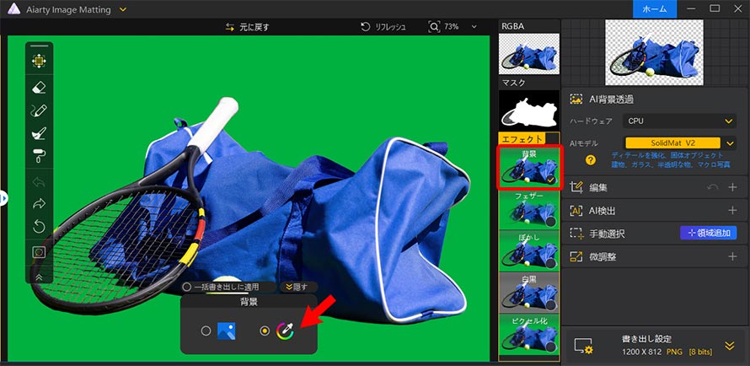
Task: Toggle the フェザー effect check circle
Action: (550, 222)
